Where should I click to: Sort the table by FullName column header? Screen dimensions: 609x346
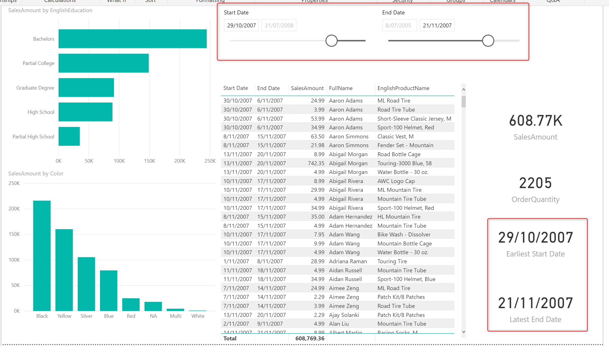coord(341,88)
